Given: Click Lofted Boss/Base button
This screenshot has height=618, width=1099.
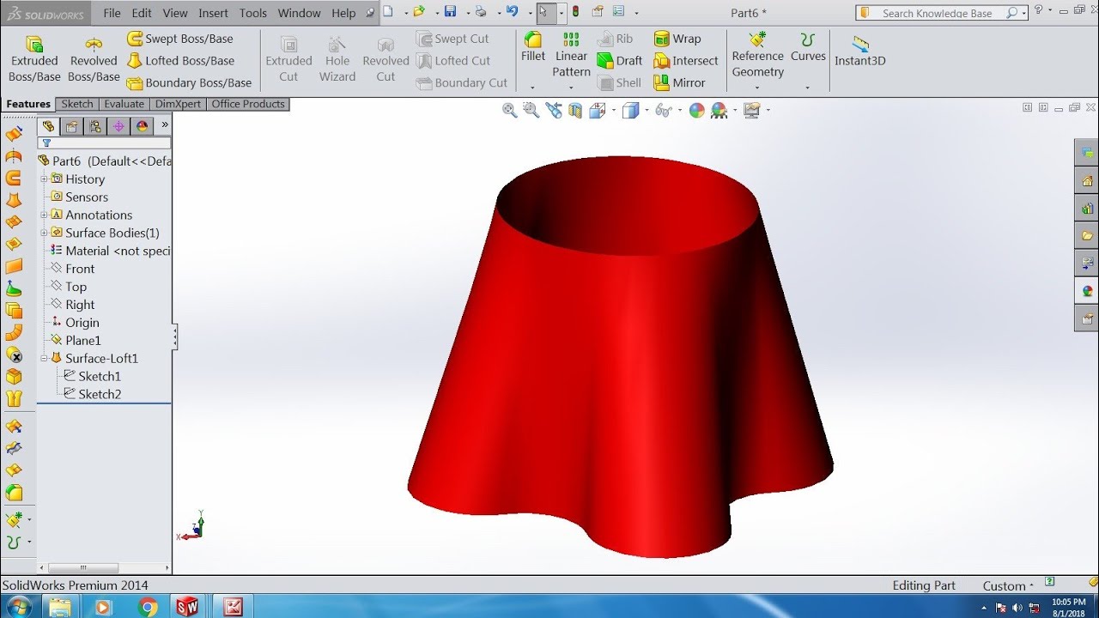Looking at the screenshot, I should [x=180, y=61].
